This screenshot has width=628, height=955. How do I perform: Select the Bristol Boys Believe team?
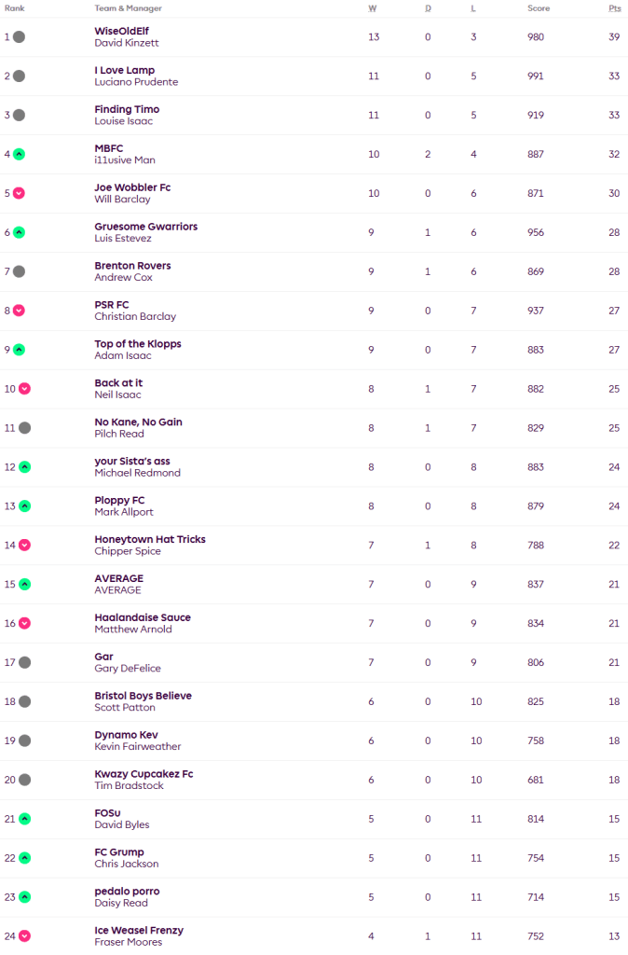[x=143, y=696]
